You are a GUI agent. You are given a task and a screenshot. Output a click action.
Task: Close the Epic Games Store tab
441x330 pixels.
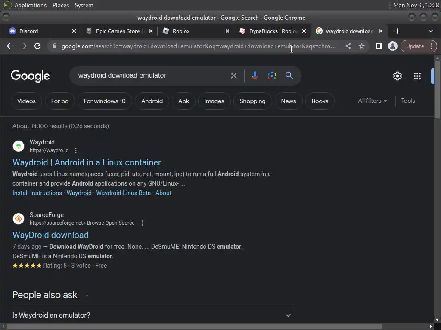151,31
